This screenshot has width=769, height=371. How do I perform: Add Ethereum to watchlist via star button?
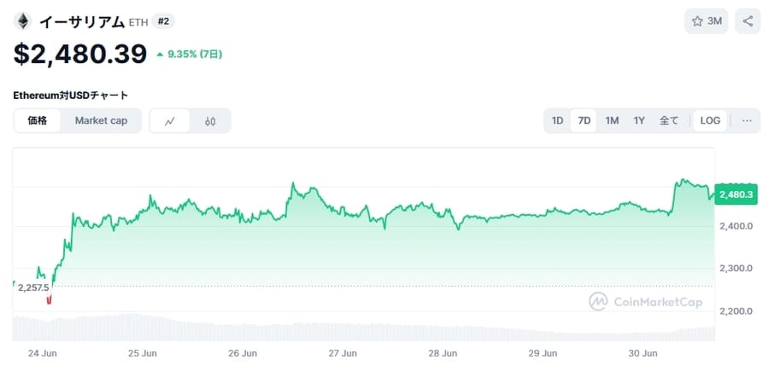(x=707, y=21)
